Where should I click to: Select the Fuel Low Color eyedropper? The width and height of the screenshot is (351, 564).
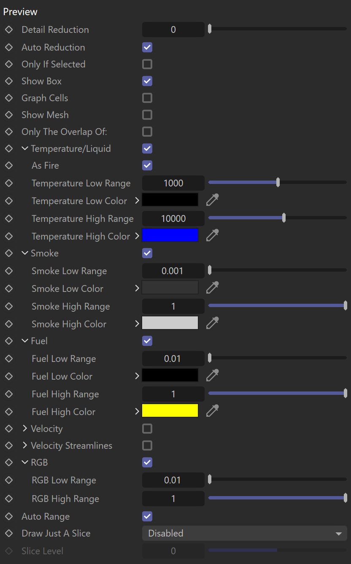coord(212,375)
